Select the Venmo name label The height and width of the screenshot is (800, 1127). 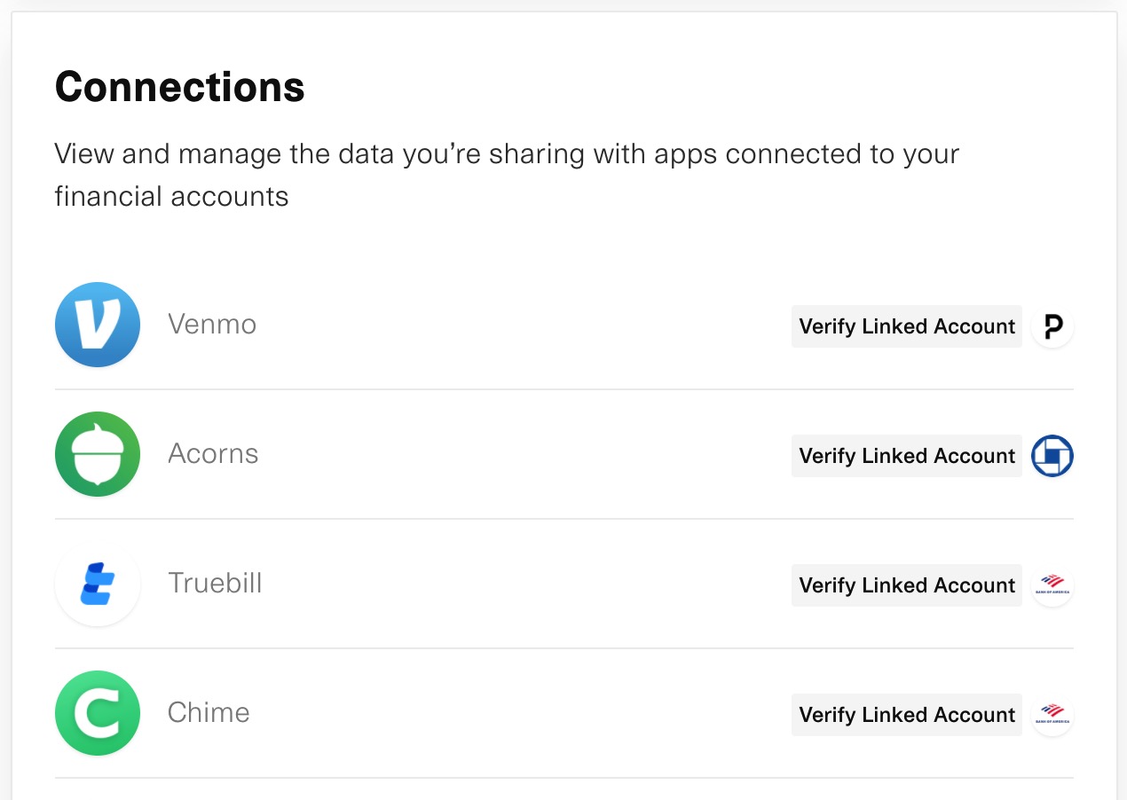tap(212, 325)
